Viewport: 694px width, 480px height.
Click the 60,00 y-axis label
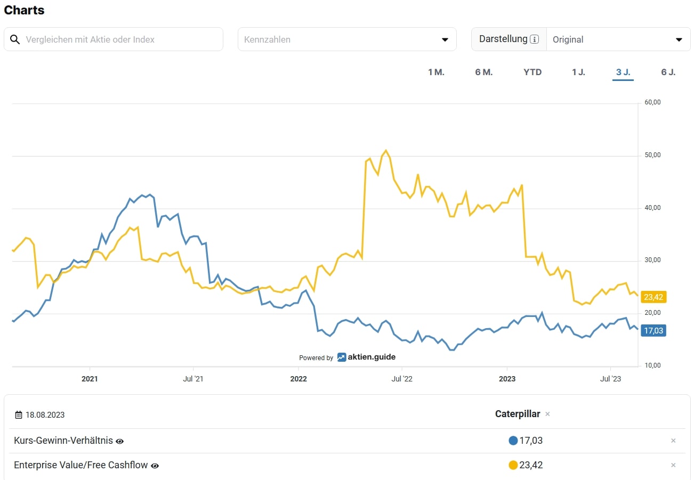652,102
